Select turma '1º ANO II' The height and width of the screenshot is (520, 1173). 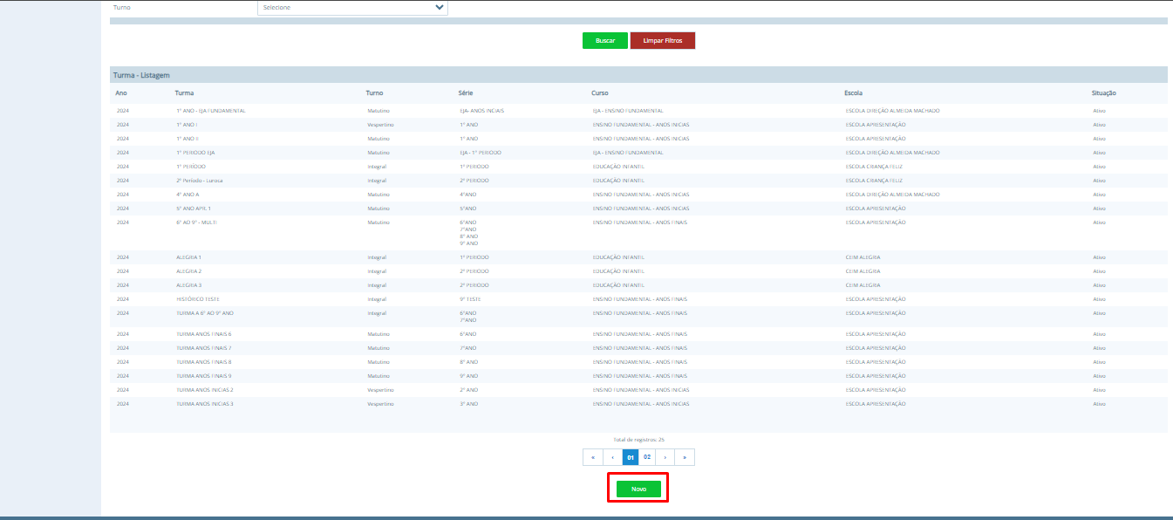click(188, 139)
